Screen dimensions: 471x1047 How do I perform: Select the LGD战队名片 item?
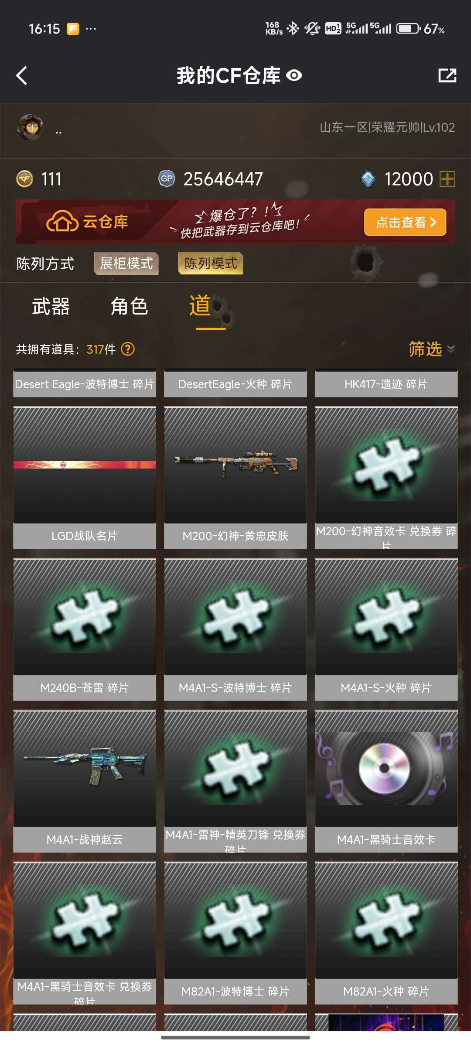click(85, 465)
